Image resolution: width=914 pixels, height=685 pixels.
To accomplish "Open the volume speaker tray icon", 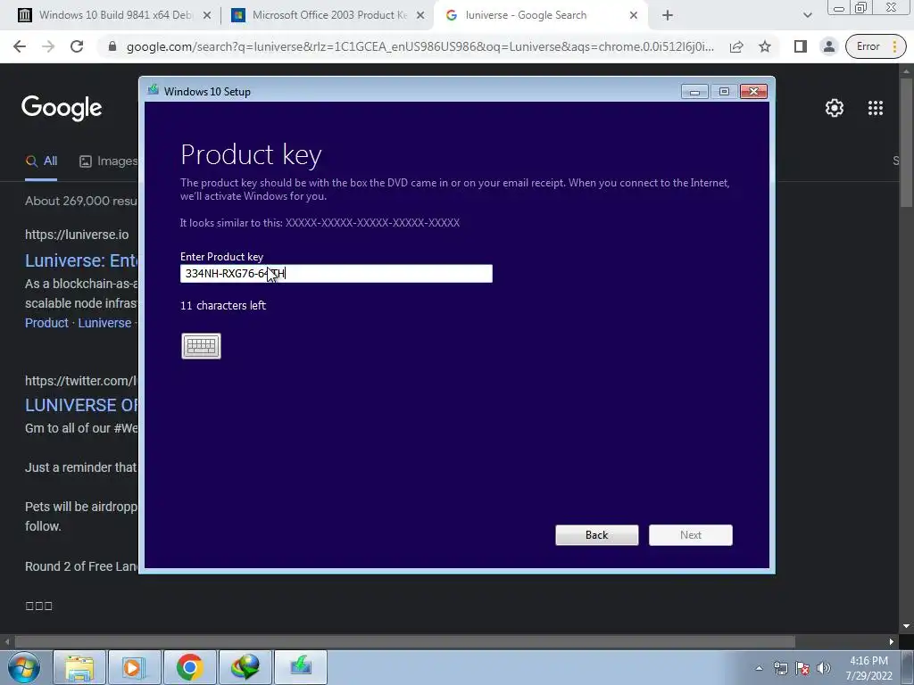I will 823,668.
